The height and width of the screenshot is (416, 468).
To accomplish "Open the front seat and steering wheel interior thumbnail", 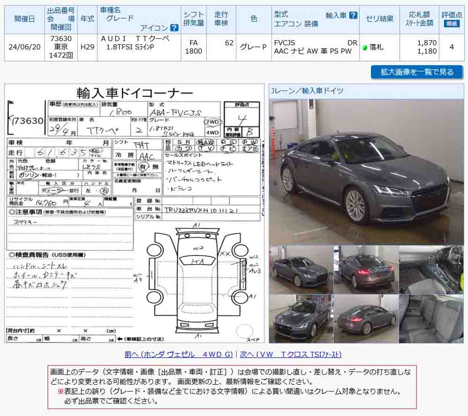I will (431, 270).
